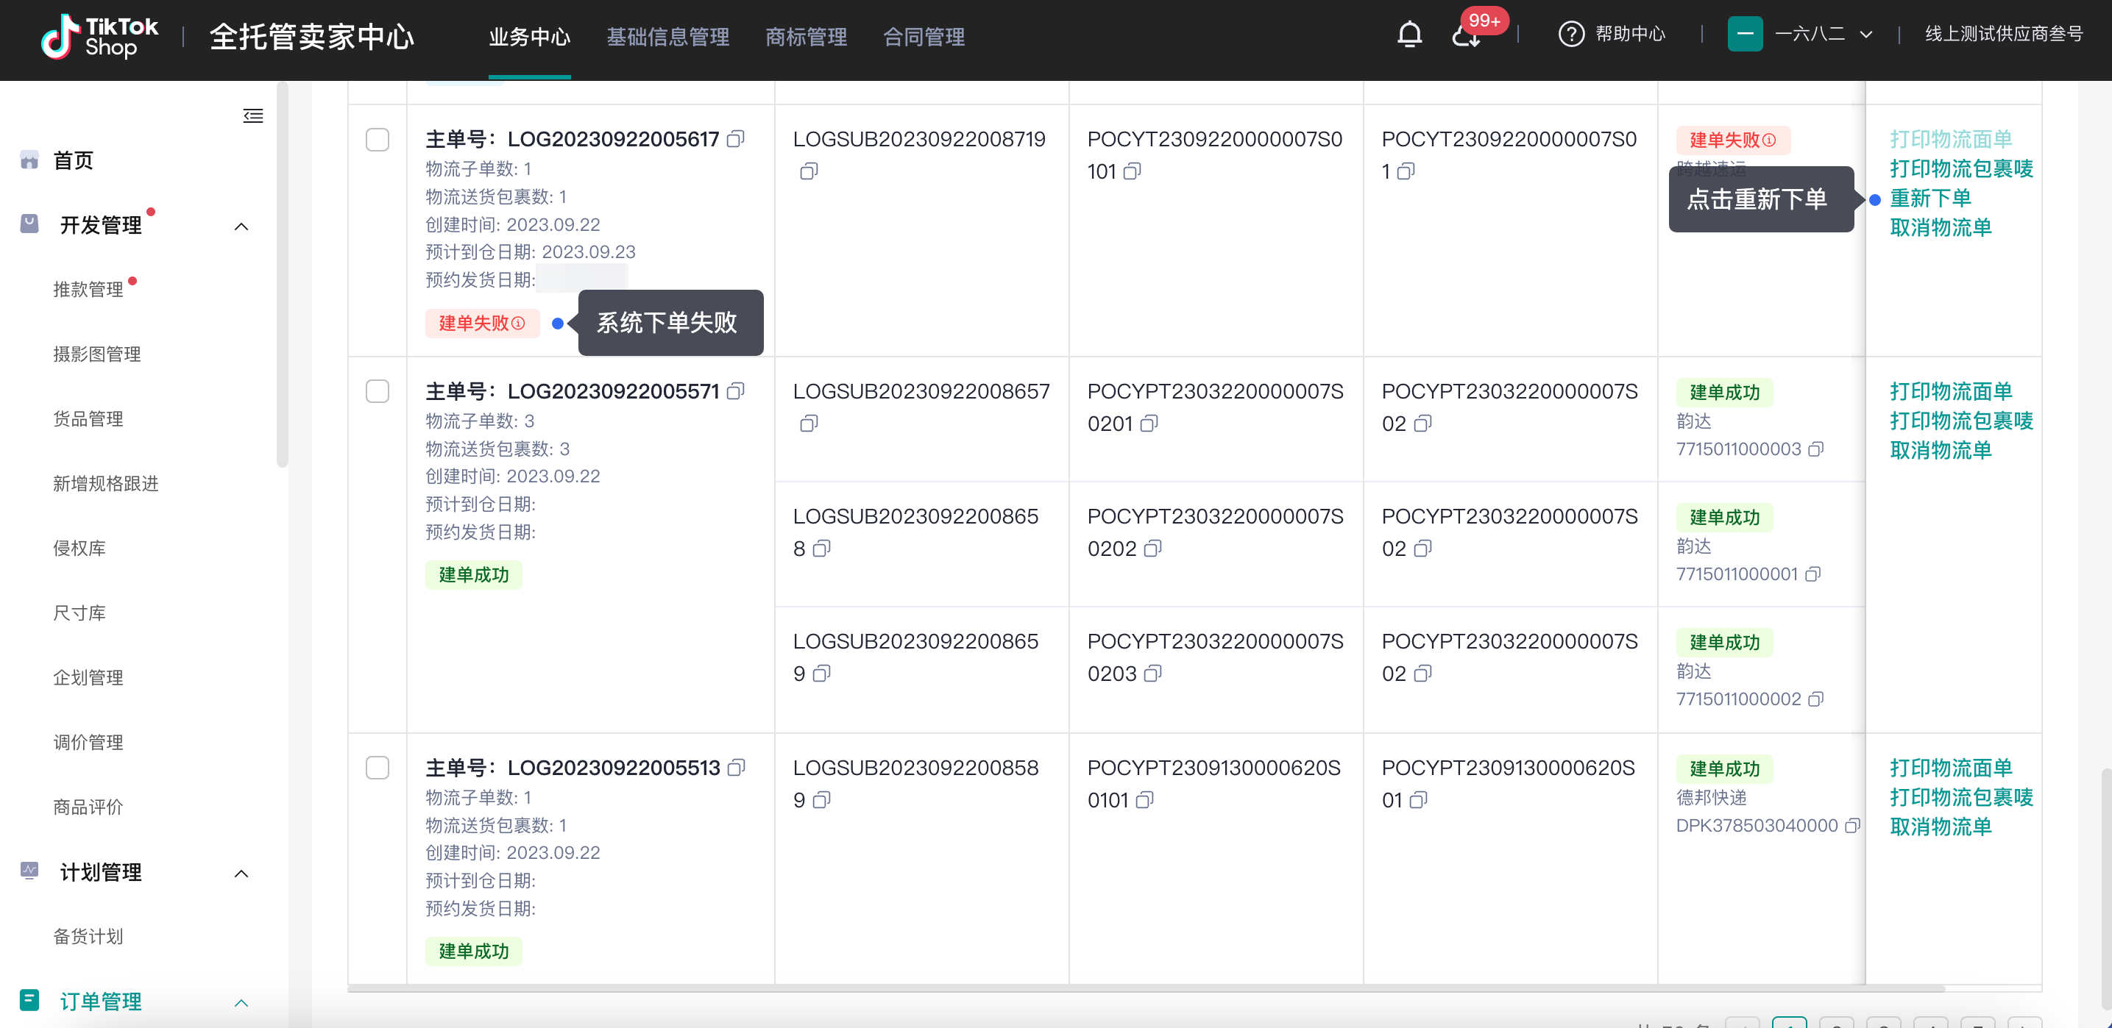Copy code POCYPT2309130000620S01
This screenshot has width=2112, height=1028.
coord(1418,799)
